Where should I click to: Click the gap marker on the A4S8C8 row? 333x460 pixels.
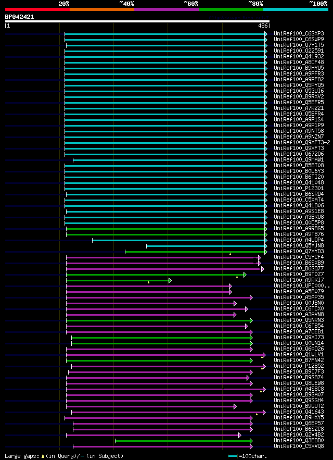[261, 391]
